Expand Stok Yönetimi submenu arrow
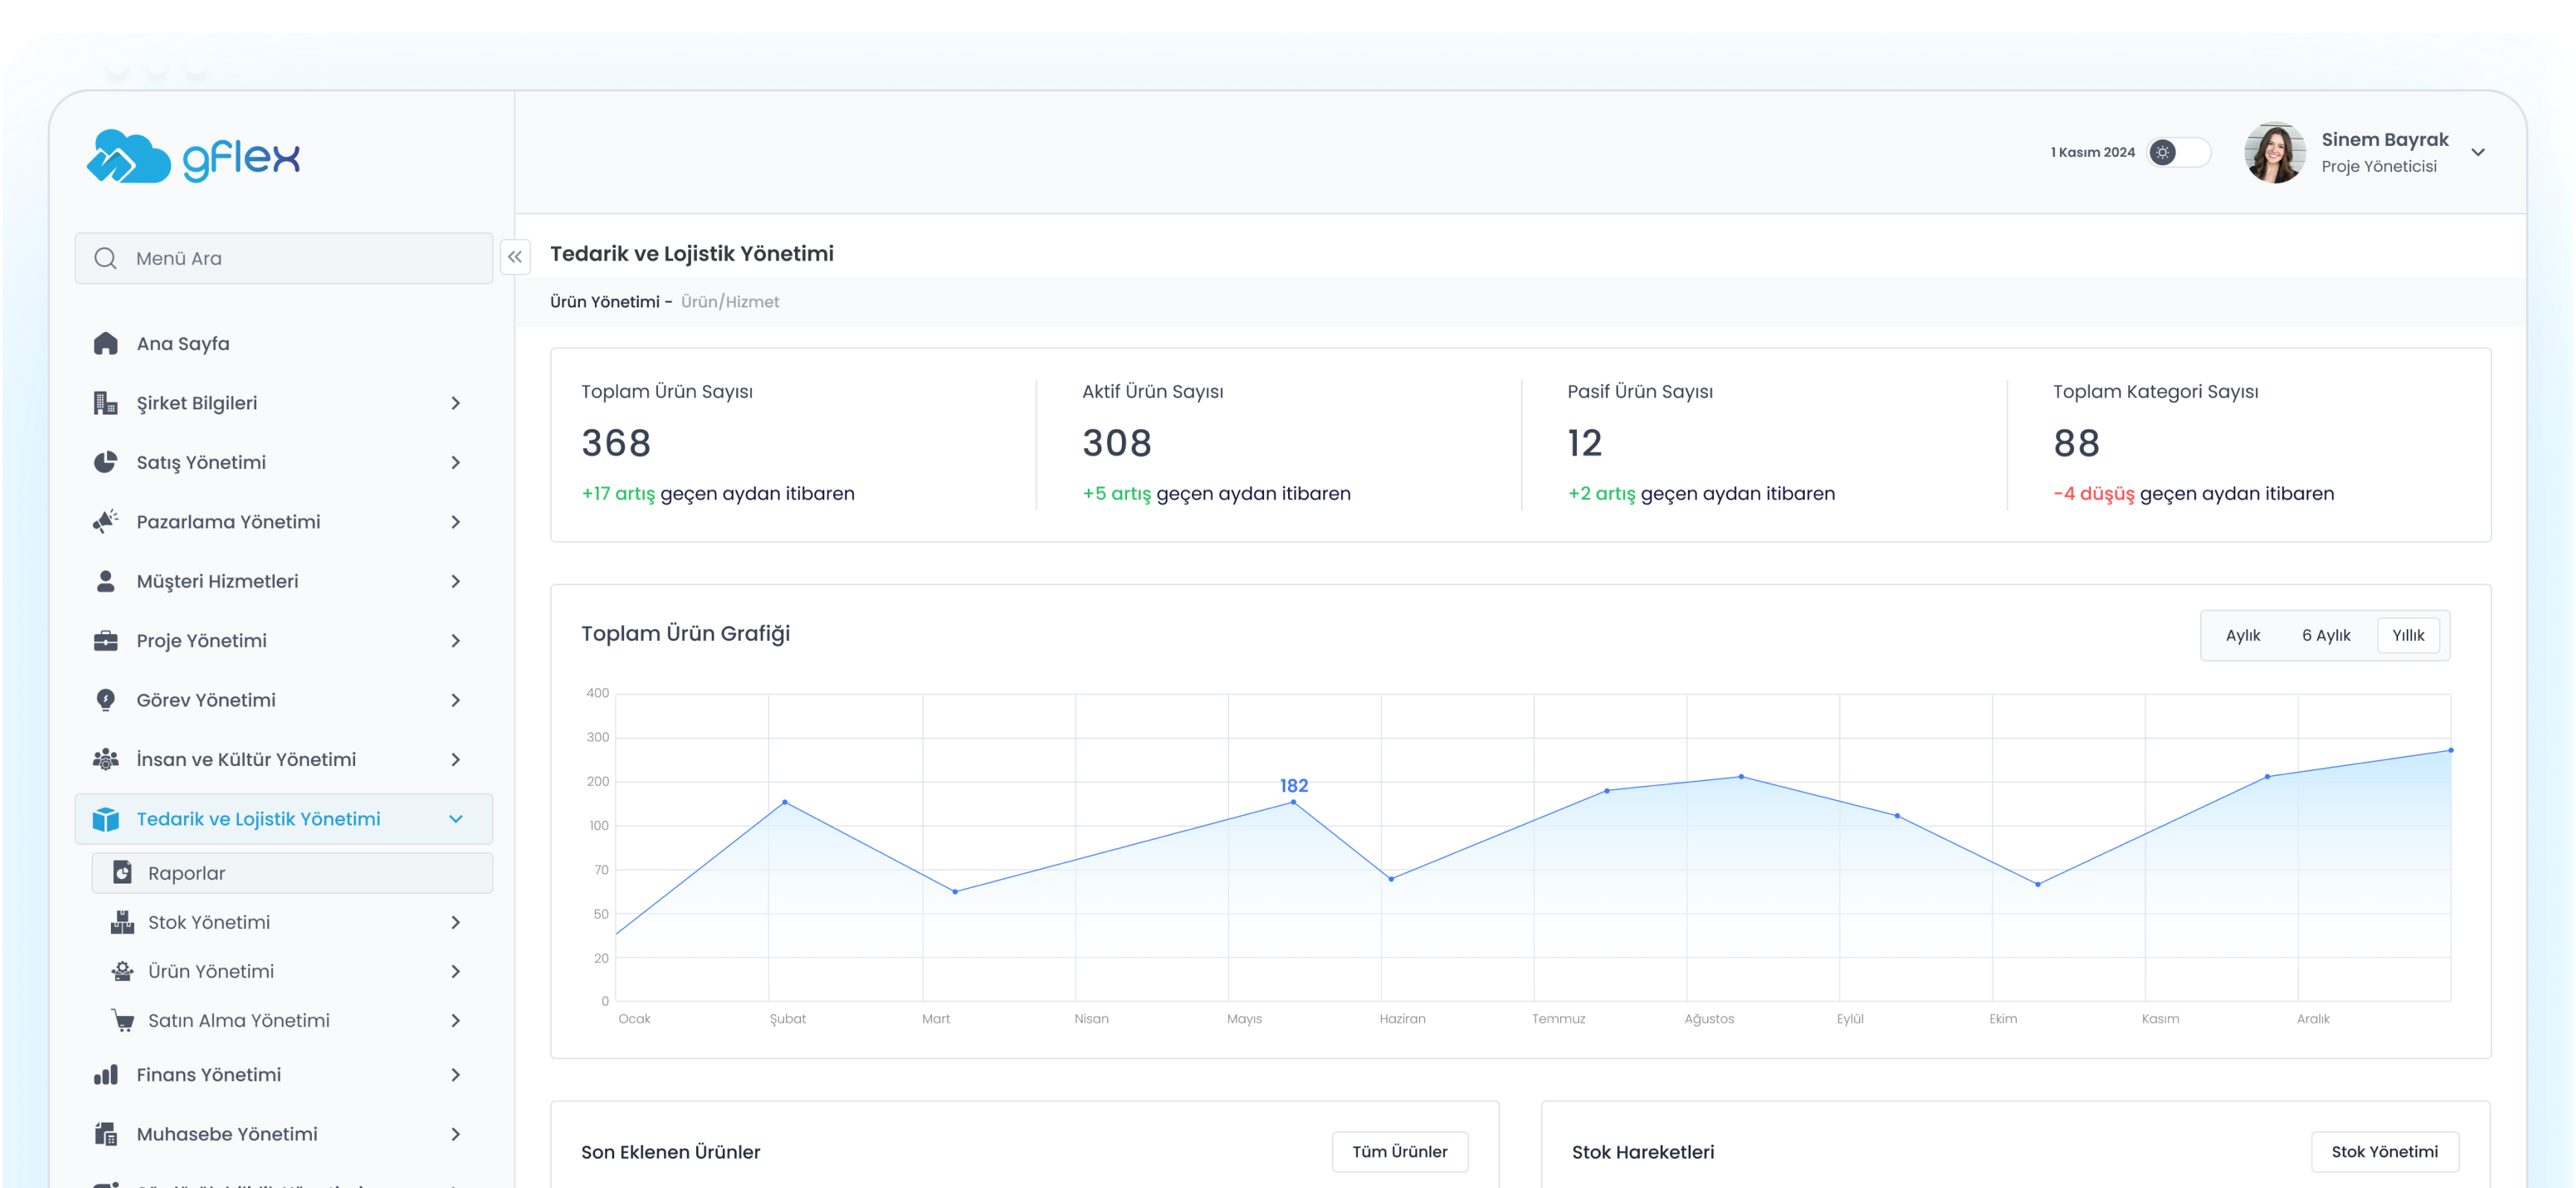This screenshot has width=2576, height=1188. pyautogui.click(x=456, y=922)
